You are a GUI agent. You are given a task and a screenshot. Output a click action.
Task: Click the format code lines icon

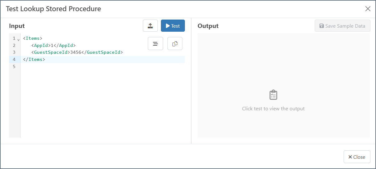tap(155, 44)
